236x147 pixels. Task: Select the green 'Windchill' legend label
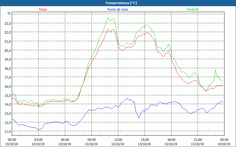192,9
